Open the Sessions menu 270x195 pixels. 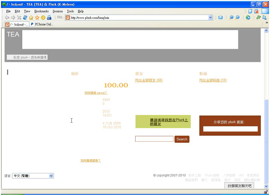point(58,11)
